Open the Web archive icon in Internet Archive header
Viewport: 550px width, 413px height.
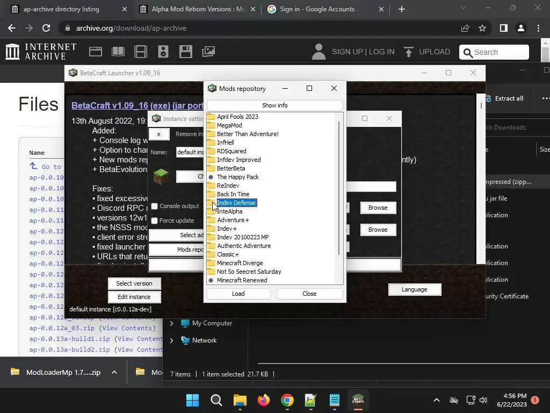tap(96, 52)
